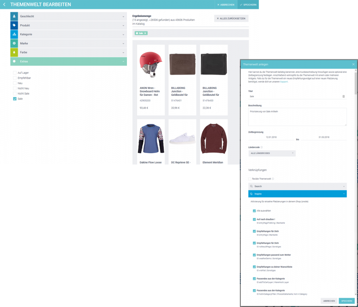
Task: Select the brown Billabong wallet thumbnail
Action: click(x=182, y=64)
